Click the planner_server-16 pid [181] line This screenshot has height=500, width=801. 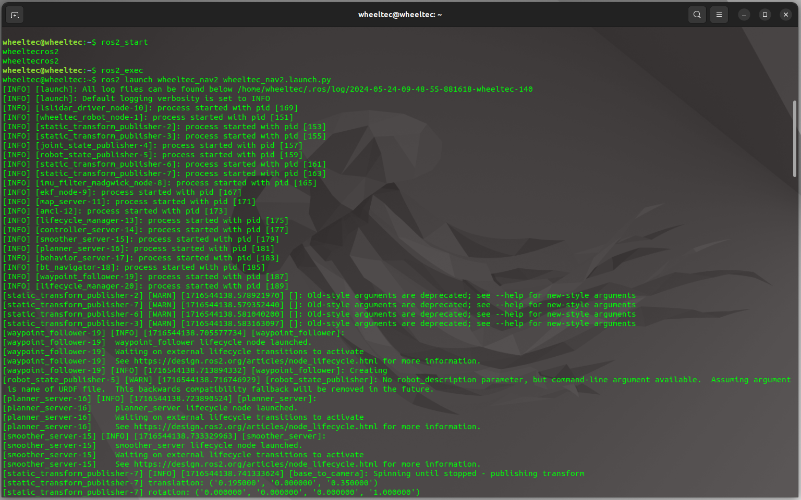pos(139,248)
